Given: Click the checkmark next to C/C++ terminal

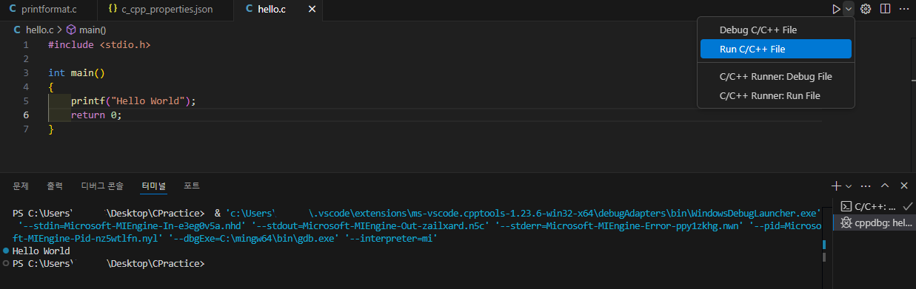Looking at the screenshot, I should pos(908,207).
